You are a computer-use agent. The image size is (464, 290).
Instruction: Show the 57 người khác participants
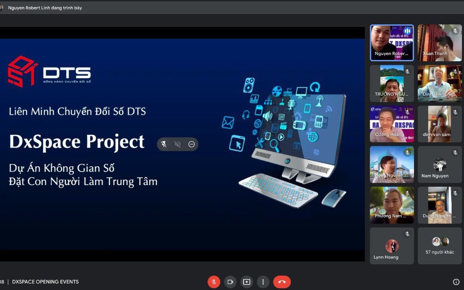coord(440,246)
